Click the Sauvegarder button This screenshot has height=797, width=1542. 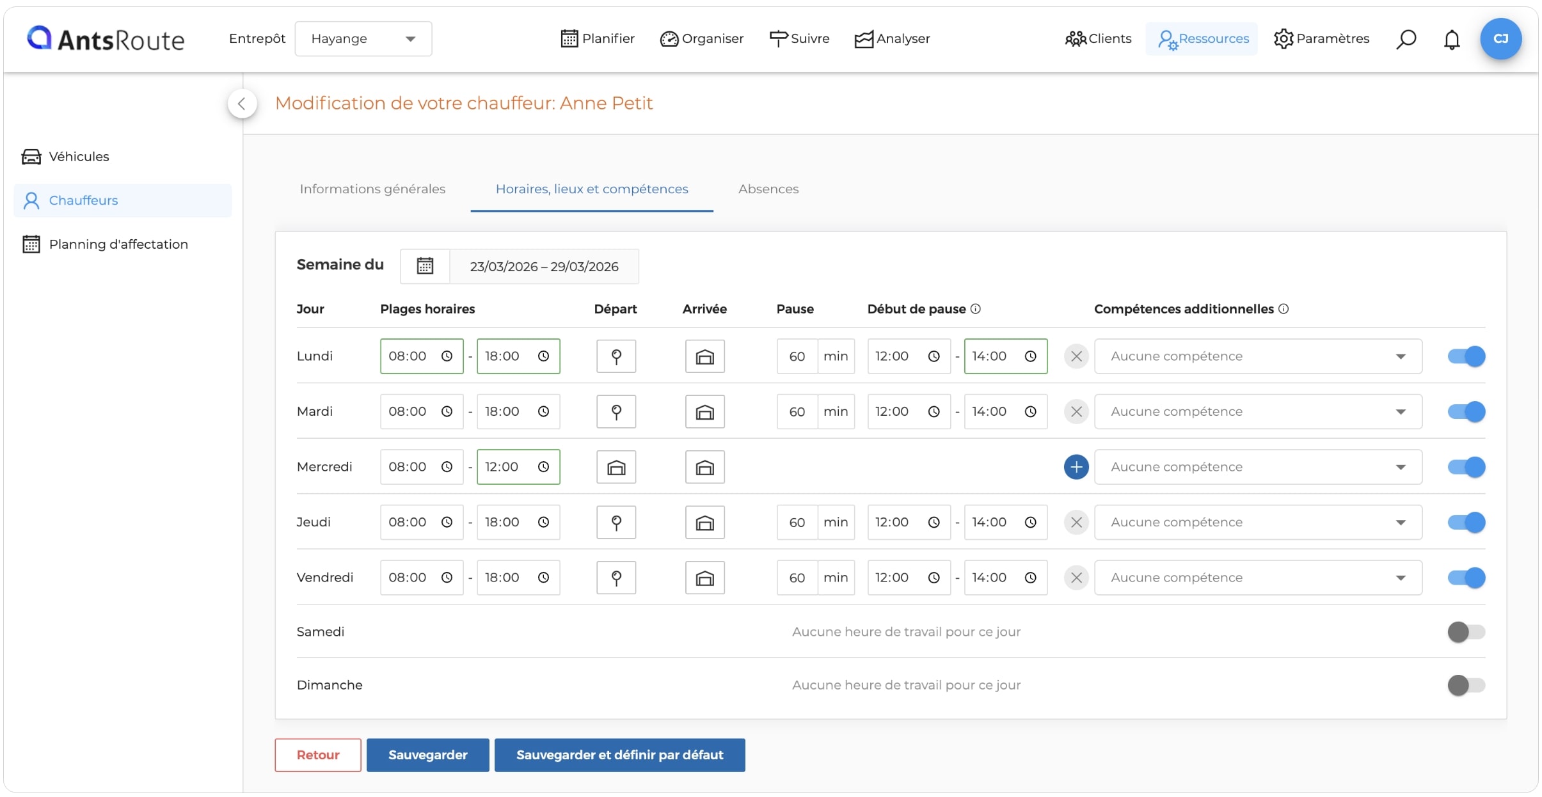point(427,755)
